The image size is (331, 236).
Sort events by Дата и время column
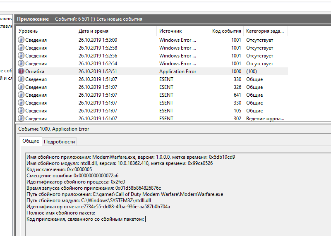pos(116,31)
